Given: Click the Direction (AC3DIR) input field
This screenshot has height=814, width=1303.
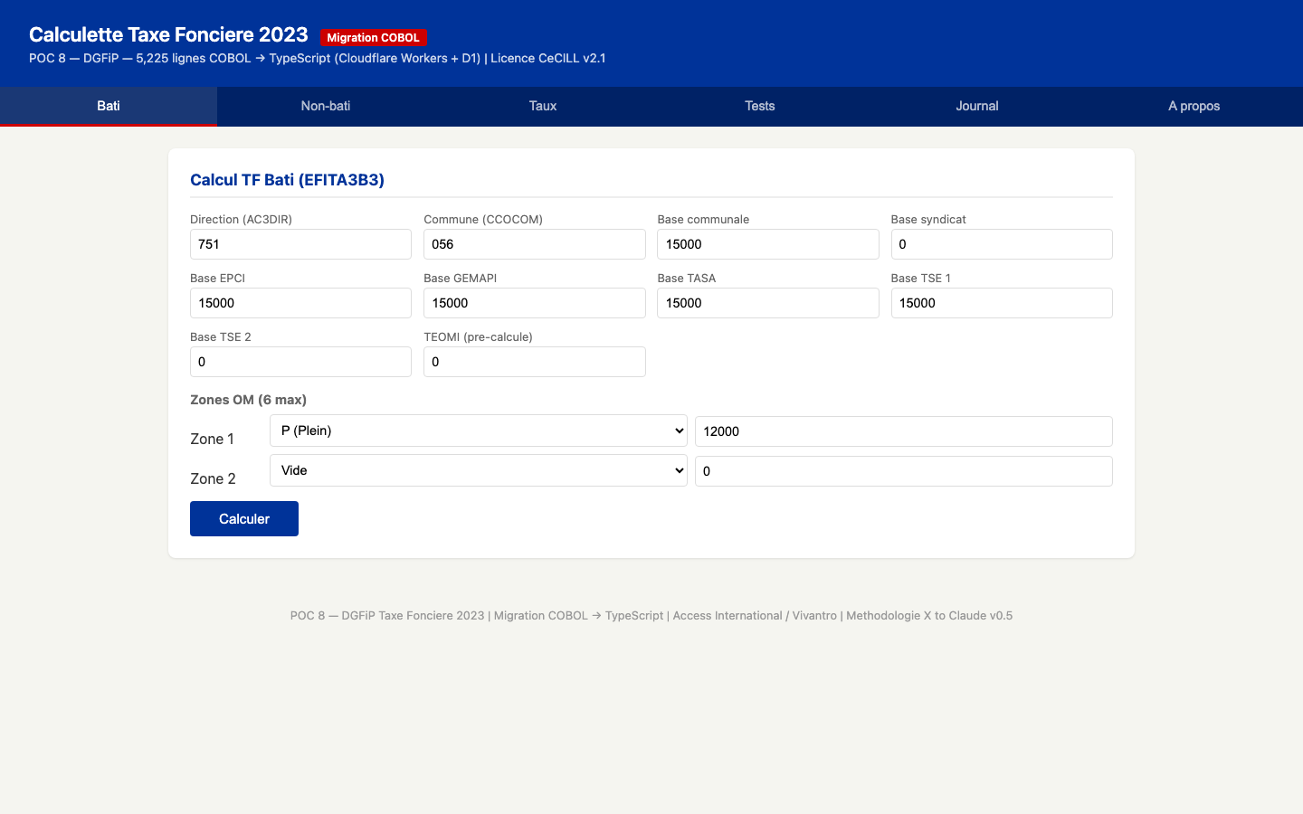Looking at the screenshot, I should tap(300, 244).
